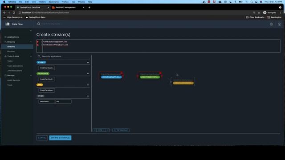The width and height of the screenshot is (285, 160).
Task: Open the Other Bookmarks folder
Action: tap(255, 17)
